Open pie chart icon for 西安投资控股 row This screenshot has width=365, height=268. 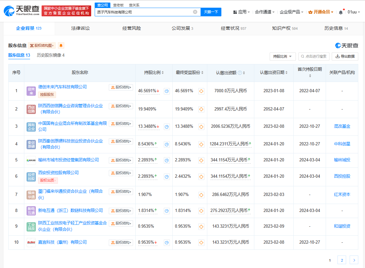click(167, 176)
